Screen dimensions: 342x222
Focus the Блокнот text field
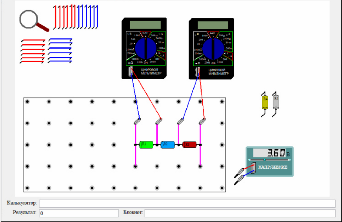pyautogui.click(x=240, y=213)
